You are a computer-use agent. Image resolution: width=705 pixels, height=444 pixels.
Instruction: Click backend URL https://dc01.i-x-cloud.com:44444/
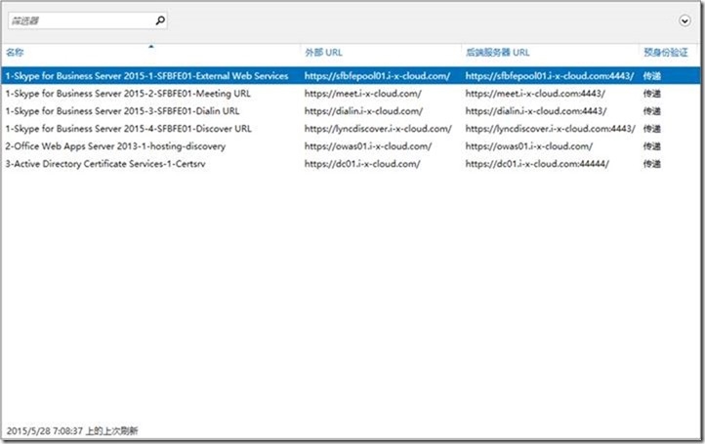coord(537,164)
